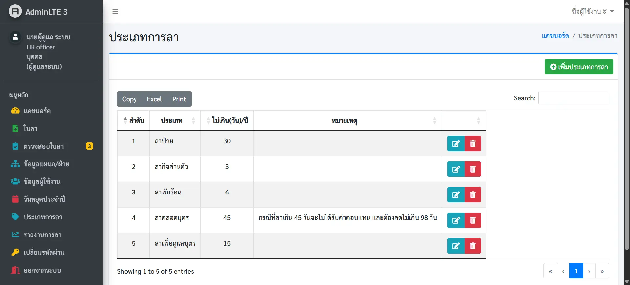Image resolution: width=630 pixels, height=285 pixels.
Task: Go to next page in pagination
Action: point(589,271)
